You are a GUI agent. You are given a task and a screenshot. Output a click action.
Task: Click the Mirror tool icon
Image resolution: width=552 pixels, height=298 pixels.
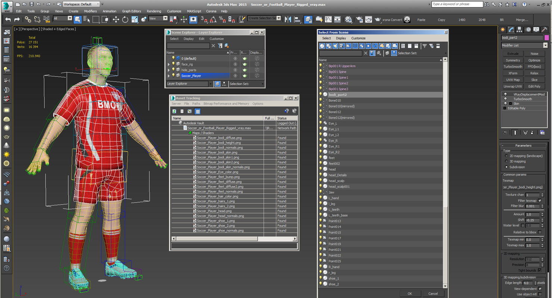pyautogui.click(x=288, y=19)
